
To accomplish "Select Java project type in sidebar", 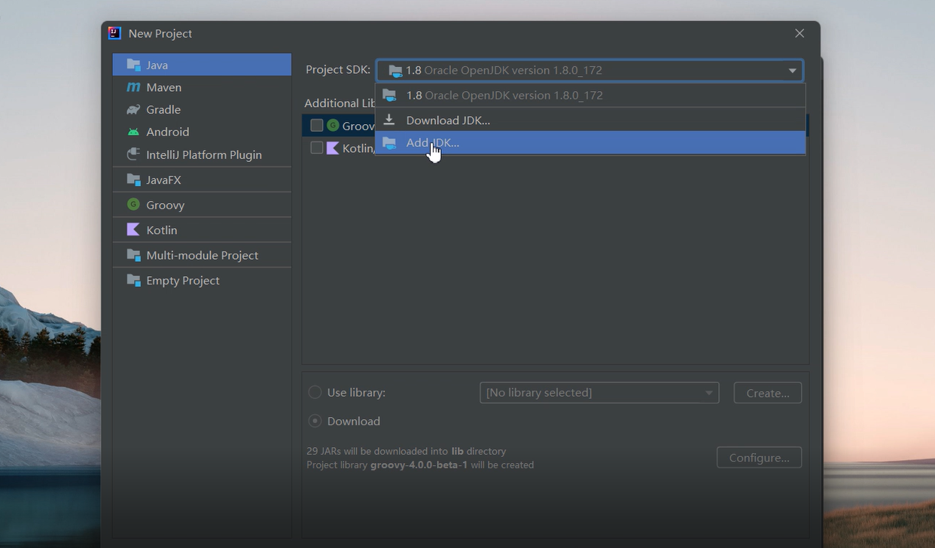I will 202,65.
